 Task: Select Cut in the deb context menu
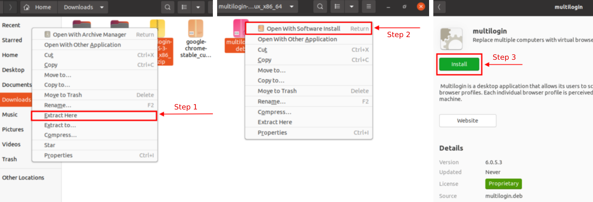[308, 50]
